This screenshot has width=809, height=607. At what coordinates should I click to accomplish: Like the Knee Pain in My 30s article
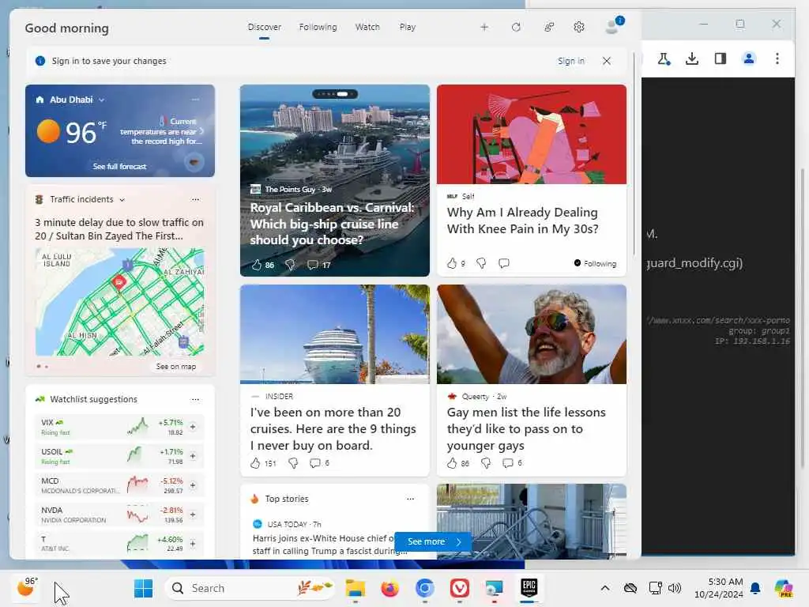[452, 263]
